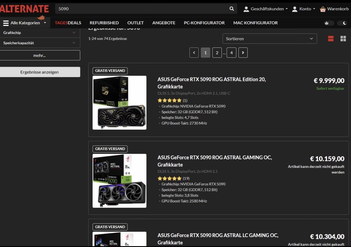Expand the Speicherkapazität filter

[40, 43]
